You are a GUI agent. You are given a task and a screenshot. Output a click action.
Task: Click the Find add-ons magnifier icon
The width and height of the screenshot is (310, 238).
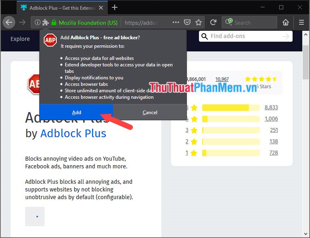[204, 36]
